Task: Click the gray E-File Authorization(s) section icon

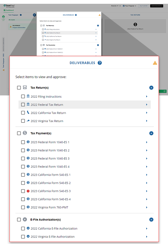Action: [25, 220]
